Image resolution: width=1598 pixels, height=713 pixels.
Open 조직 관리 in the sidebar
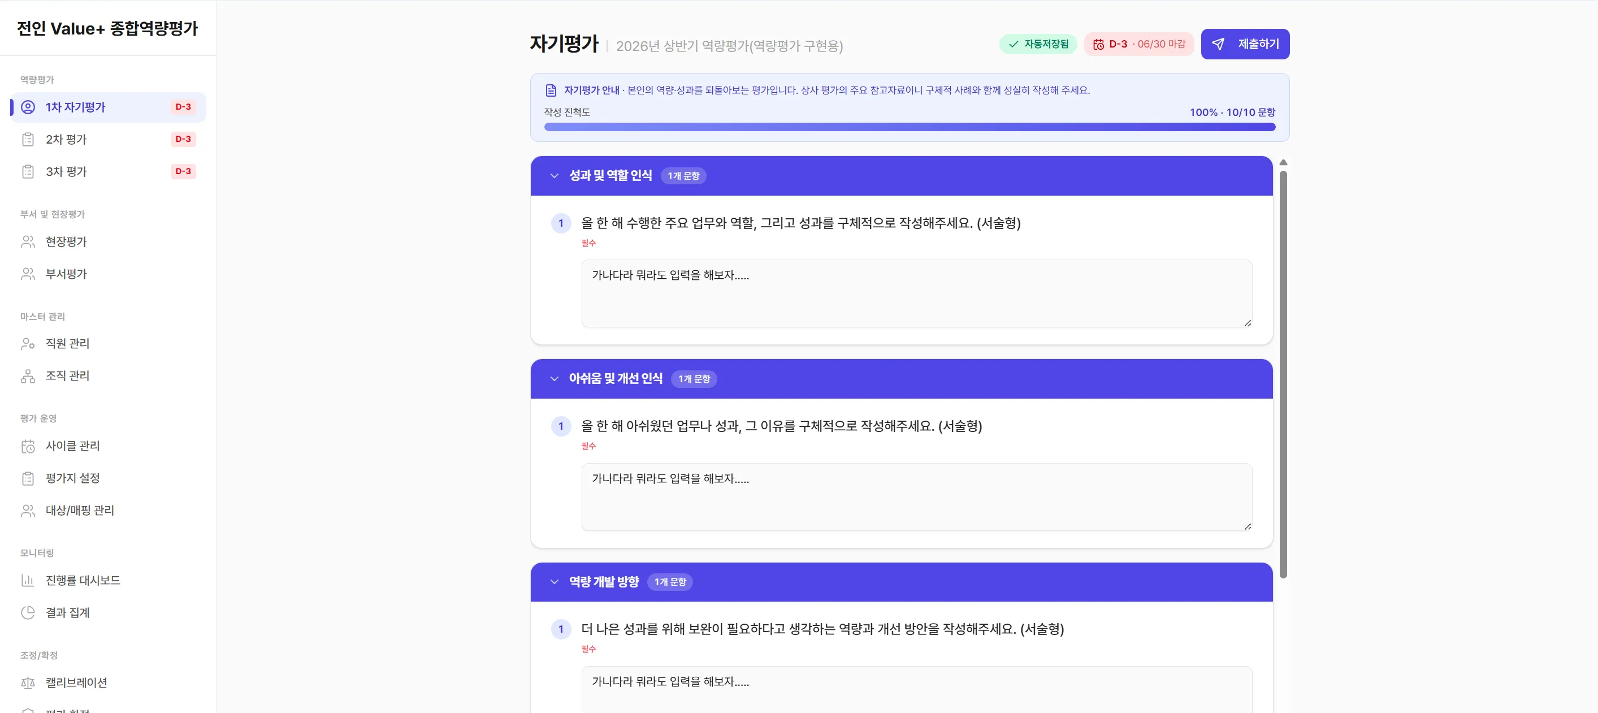click(x=109, y=376)
